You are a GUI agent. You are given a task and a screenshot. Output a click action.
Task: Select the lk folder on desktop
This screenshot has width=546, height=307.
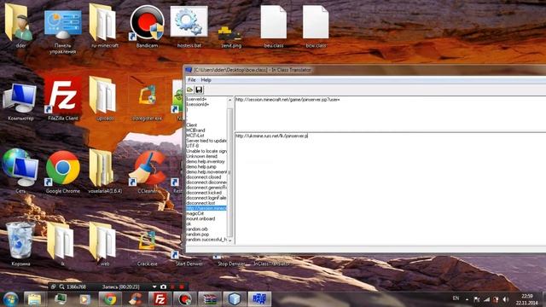(62, 244)
